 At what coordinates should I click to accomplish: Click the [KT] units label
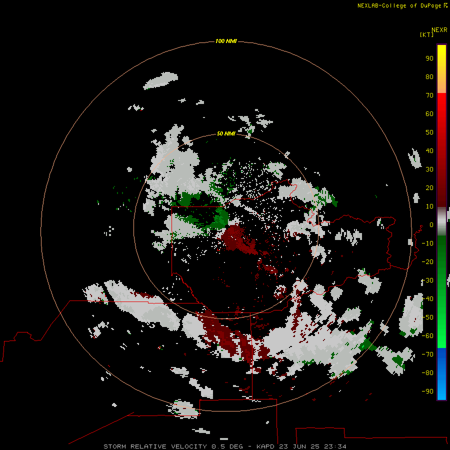coord(426,34)
